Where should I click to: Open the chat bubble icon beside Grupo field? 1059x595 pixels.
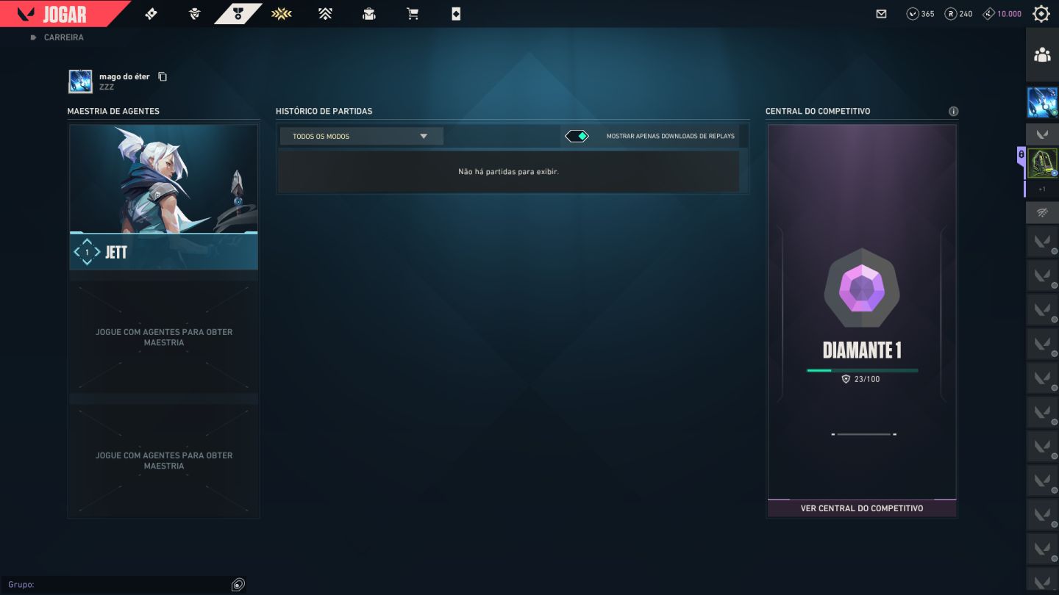(x=238, y=585)
